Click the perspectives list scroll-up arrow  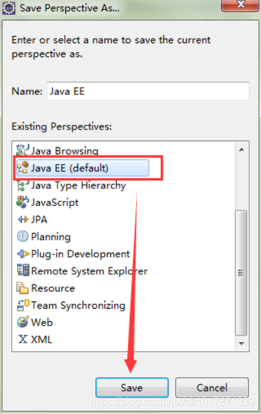[x=241, y=149]
